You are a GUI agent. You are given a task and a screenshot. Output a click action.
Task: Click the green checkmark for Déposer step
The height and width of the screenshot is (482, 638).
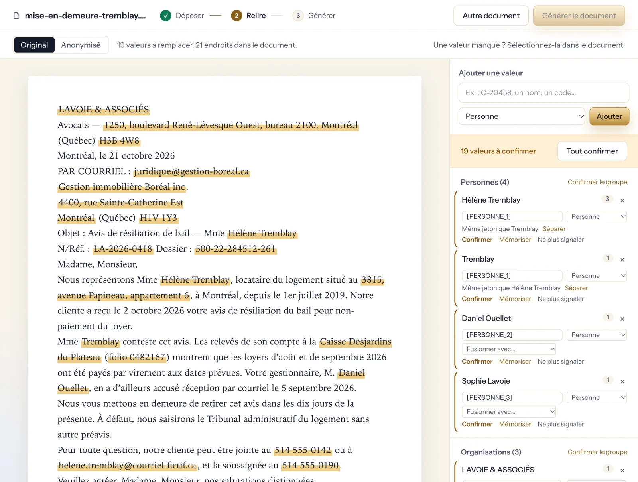click(x=165, y=16)
